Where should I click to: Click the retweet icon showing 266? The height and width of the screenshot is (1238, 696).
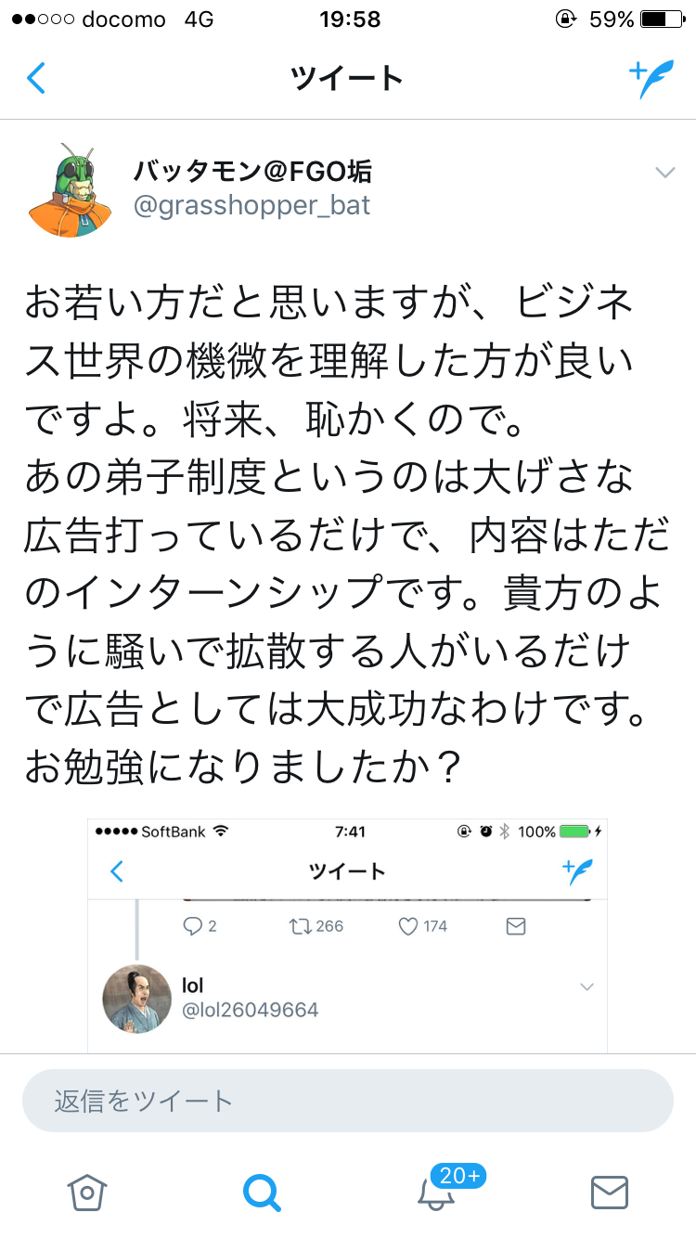click(x=302, y=926)
